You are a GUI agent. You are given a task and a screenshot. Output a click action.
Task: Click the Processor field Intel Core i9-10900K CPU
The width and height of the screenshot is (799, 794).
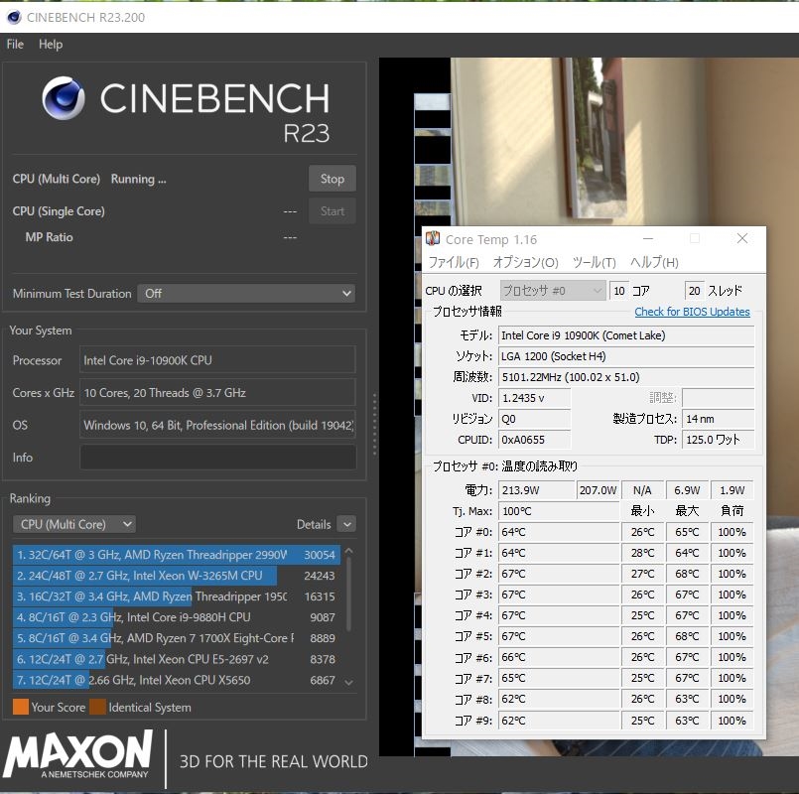pyautogui.click(x=218, y=360)
